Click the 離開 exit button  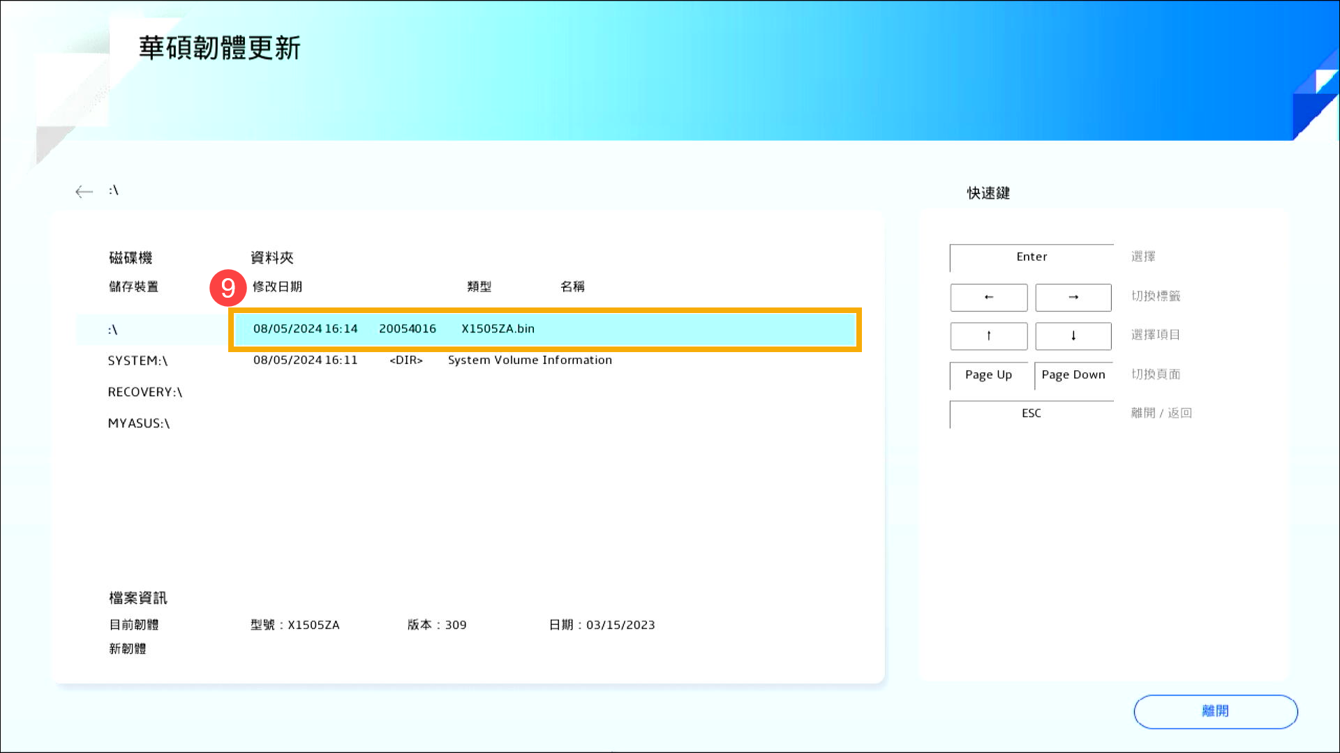[x=1215, y=711]
